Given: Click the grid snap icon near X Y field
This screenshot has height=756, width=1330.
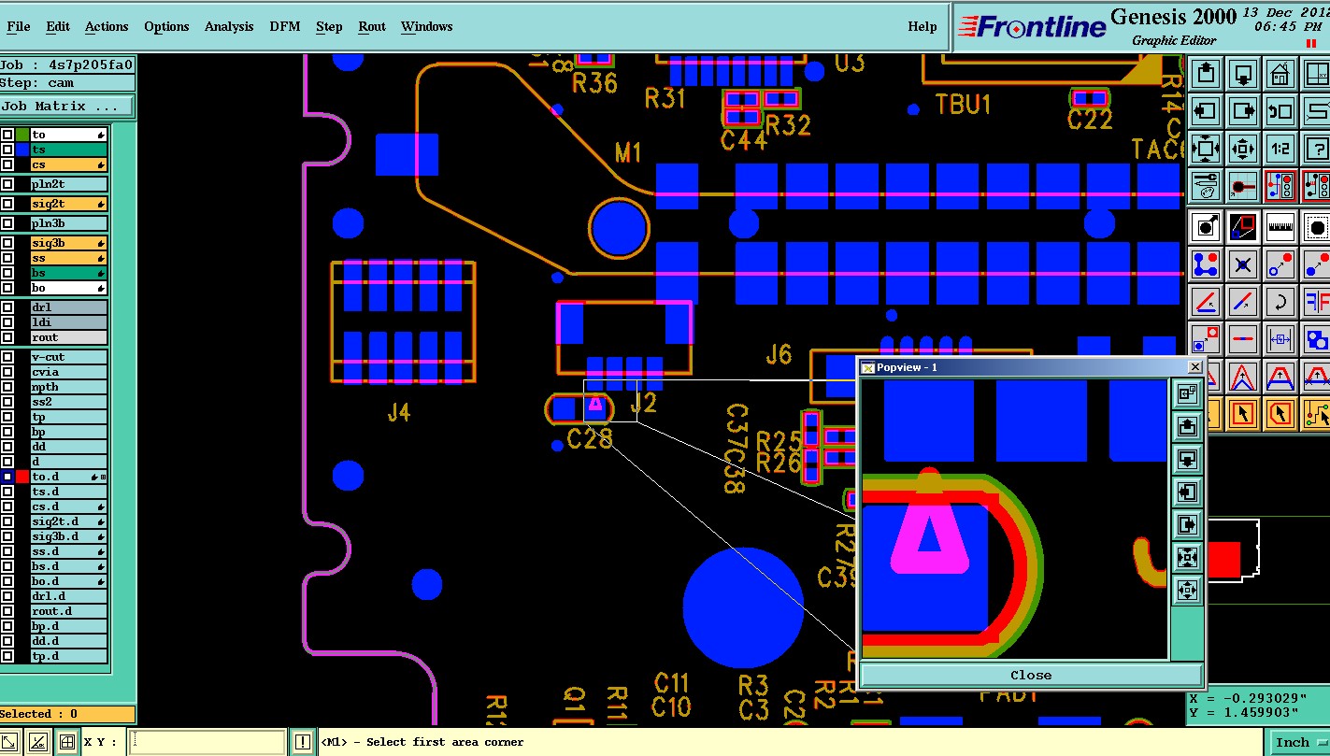Looking at the screenshot, I should pyautogui.click(x=66, y=742).
